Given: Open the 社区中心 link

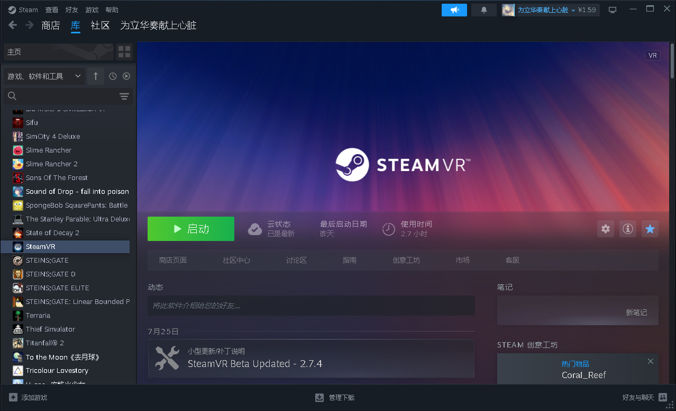Looking at the screenshot, I should pyautogui.click(x=236, y=260).
